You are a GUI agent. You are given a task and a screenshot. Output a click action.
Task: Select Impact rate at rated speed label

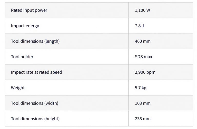coord(36,72)
